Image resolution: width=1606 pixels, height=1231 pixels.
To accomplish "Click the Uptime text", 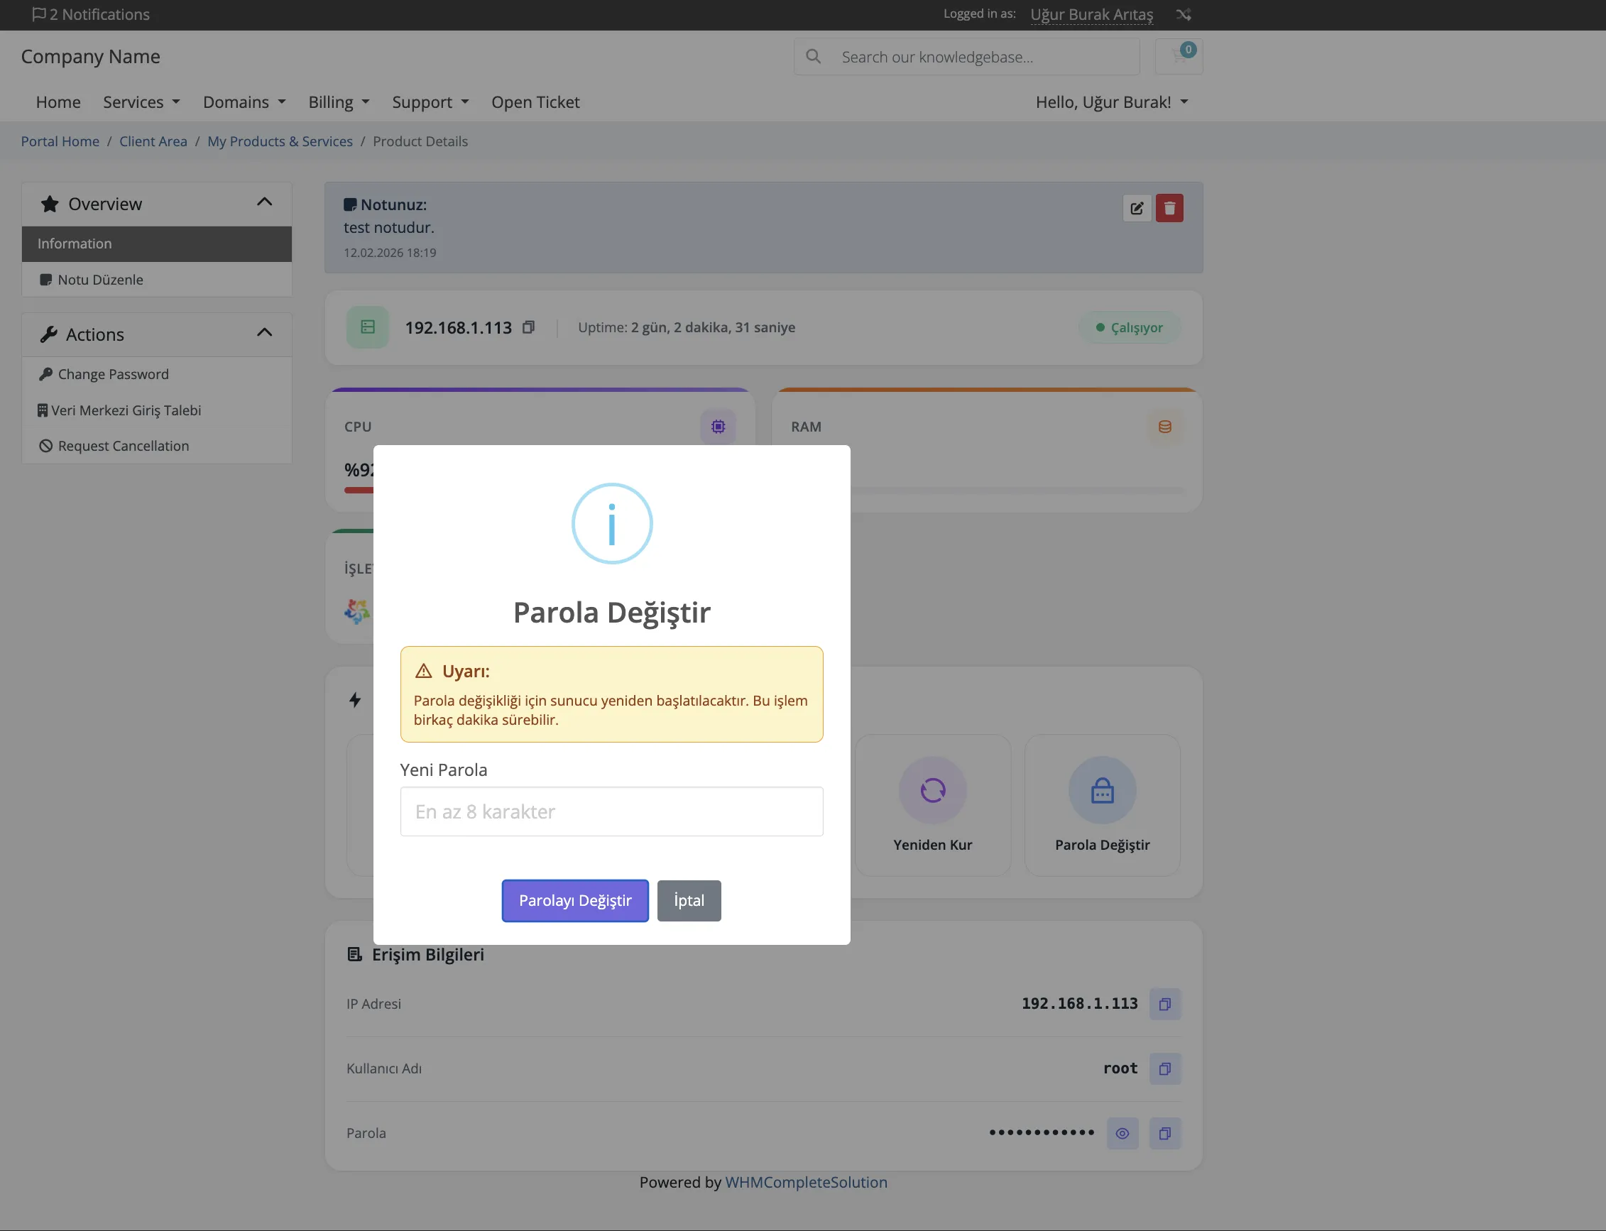I will click(687, 327).
